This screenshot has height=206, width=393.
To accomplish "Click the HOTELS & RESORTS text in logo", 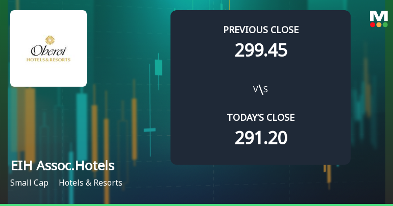I will [48, 60].
